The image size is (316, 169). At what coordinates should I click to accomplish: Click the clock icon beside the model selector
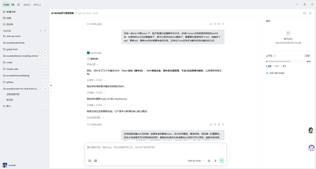click(209, 161)
